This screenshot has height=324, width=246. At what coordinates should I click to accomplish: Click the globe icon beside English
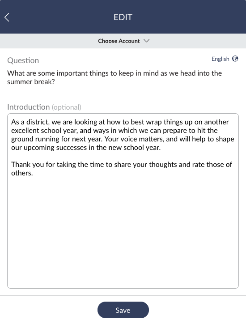[235, 59]
